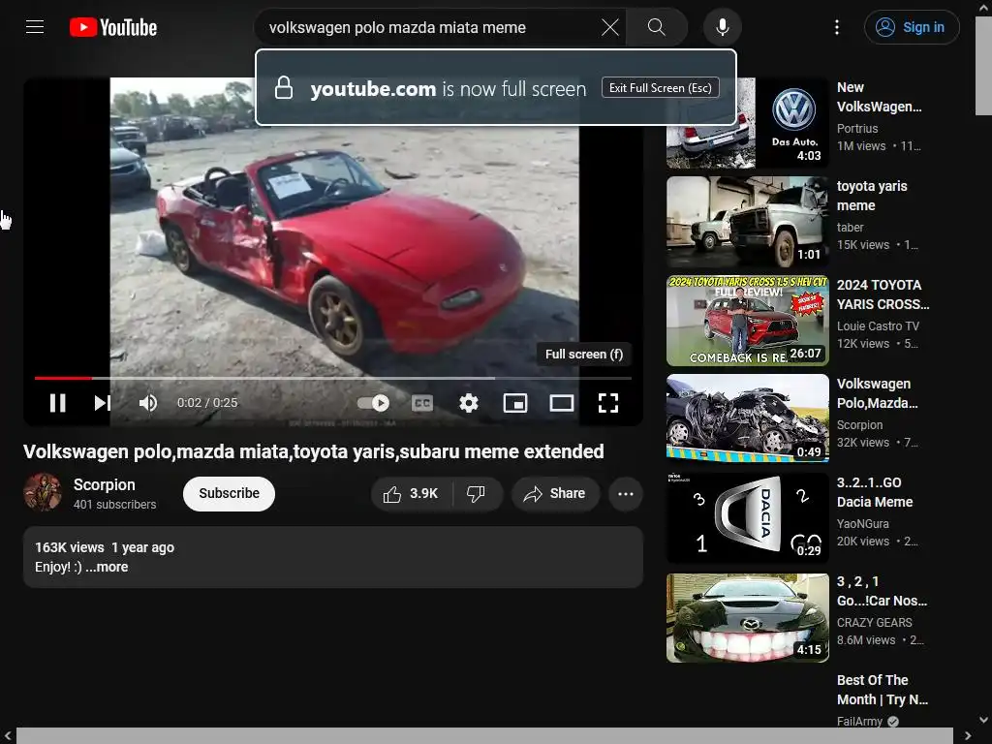Image resolution: width=992 pixels, height=744 pixels.
Task: Start voice search with microphone
Action: pos(723,27)
